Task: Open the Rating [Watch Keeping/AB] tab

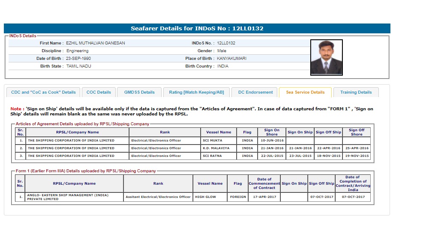Action: point(196,92)
